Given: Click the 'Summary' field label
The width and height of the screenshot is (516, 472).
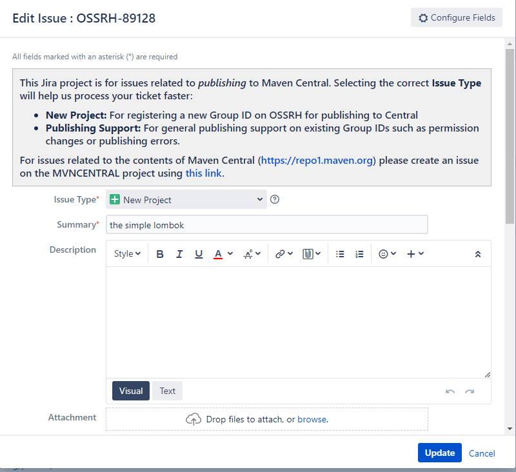Looking at the screenshot, I should [78, 224].
